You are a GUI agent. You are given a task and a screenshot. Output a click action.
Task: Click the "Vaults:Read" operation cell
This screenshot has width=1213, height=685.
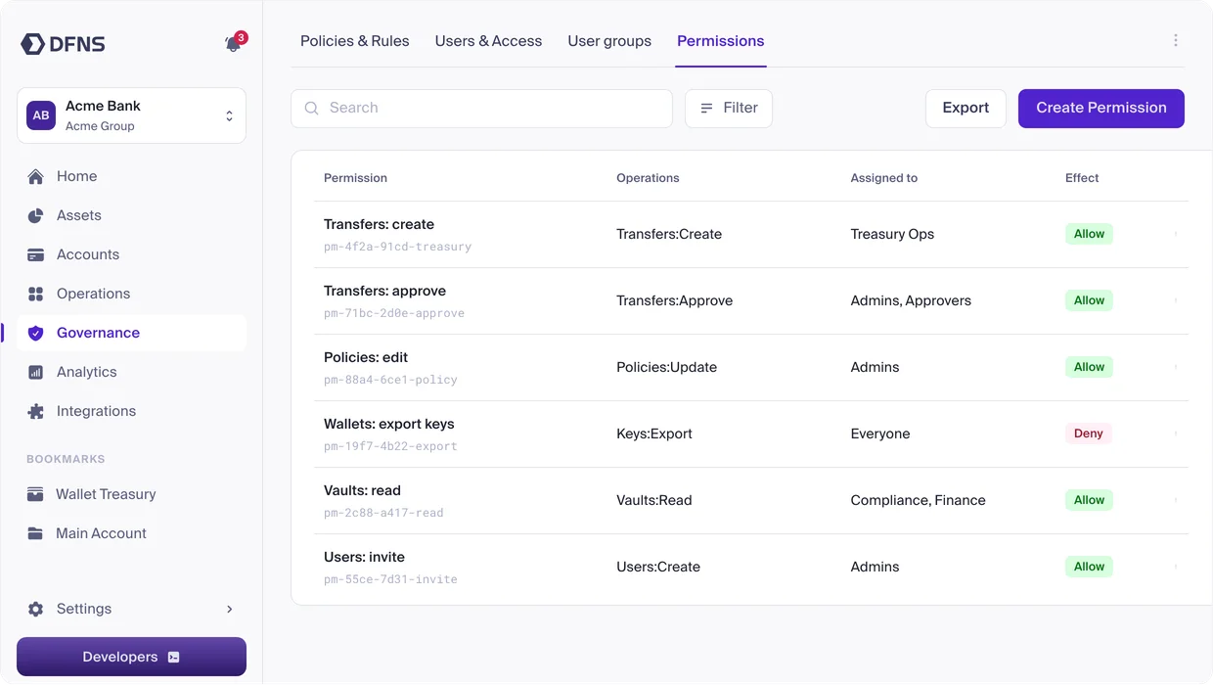[x=654, y=500]
